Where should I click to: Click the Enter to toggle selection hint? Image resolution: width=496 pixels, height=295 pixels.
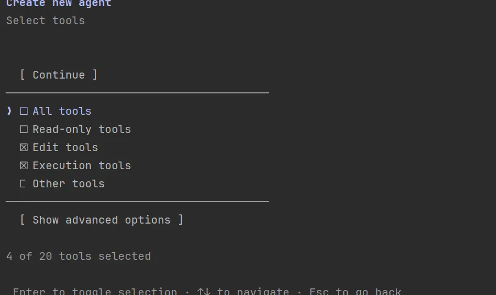coord(95,291)
